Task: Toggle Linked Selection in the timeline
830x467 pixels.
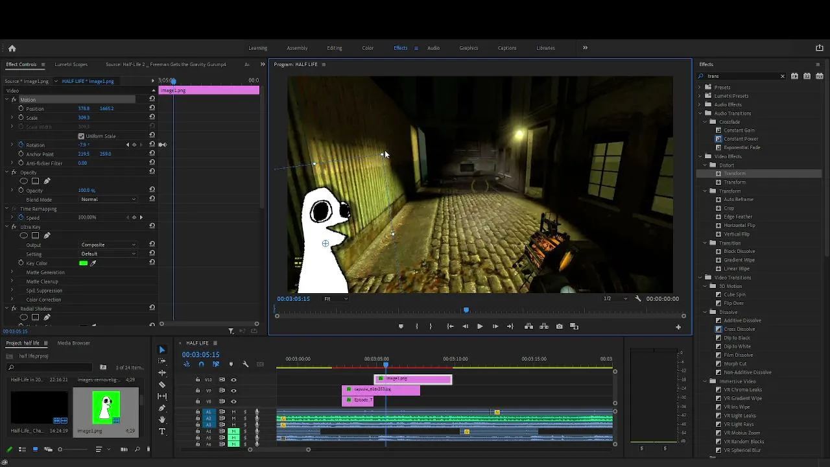Action: pyautogui.click(x=216, y=364)
